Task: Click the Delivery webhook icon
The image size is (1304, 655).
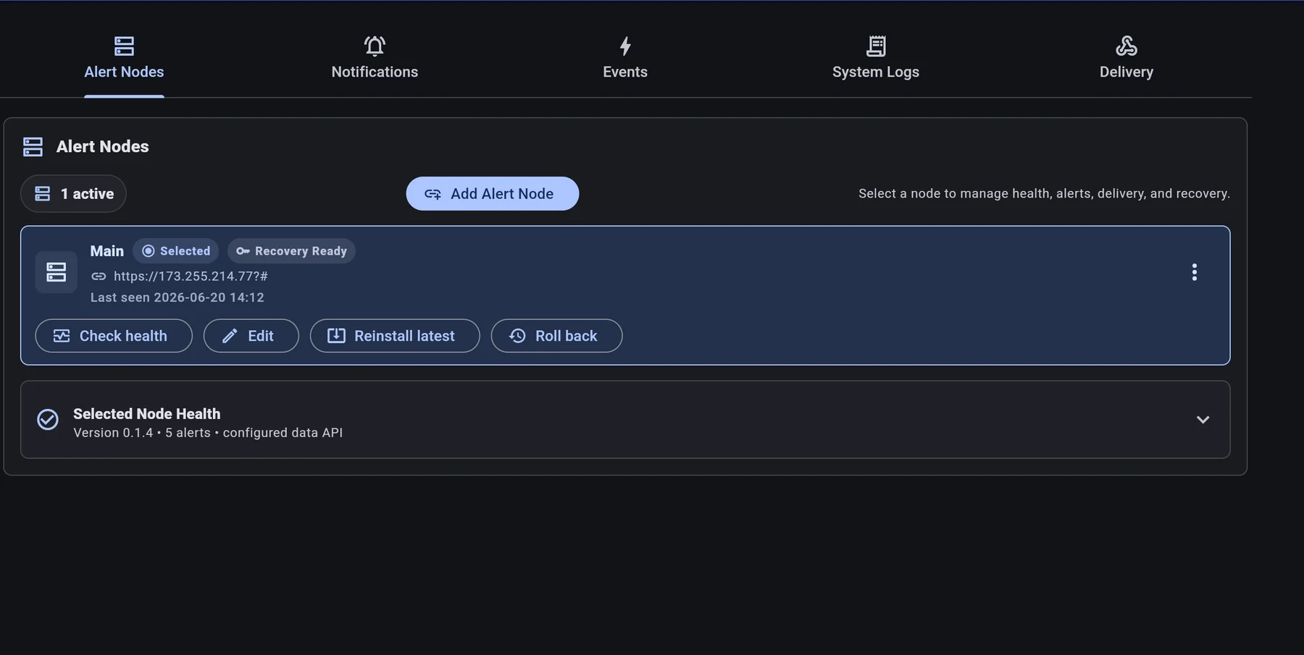Action: pyautogui.click(x=1127, y=46)
